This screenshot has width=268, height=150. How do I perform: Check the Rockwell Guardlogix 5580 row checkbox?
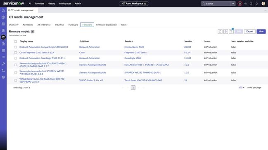point(16,58)
